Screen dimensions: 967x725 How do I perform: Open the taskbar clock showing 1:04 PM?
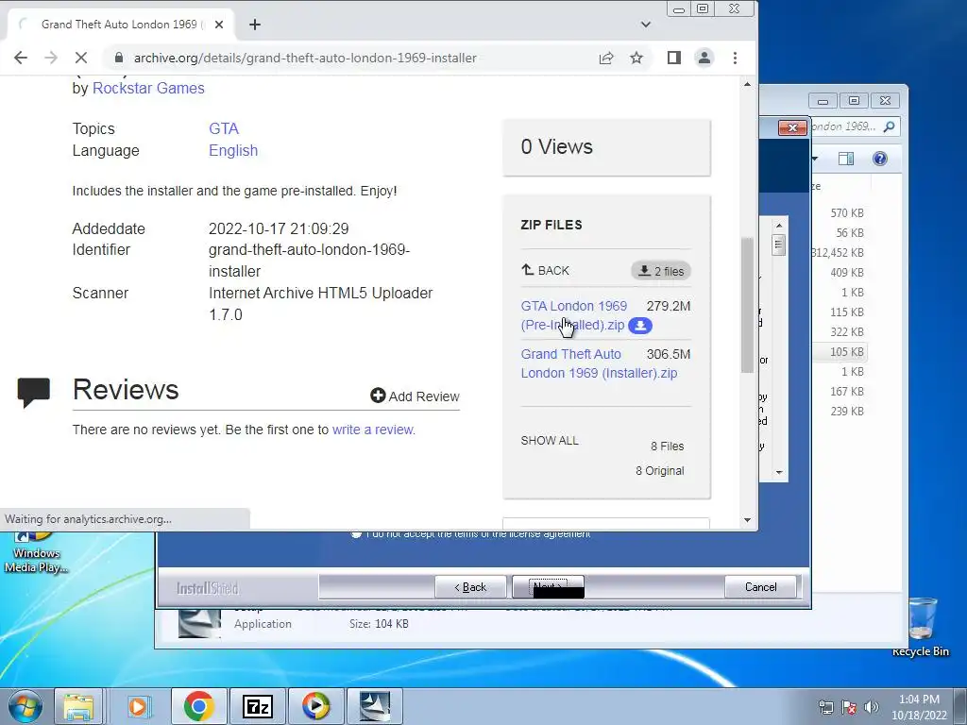point(919,707)
